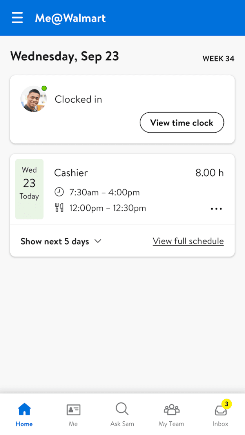Tap the profile photo avatar

click(x=34, y=99)
